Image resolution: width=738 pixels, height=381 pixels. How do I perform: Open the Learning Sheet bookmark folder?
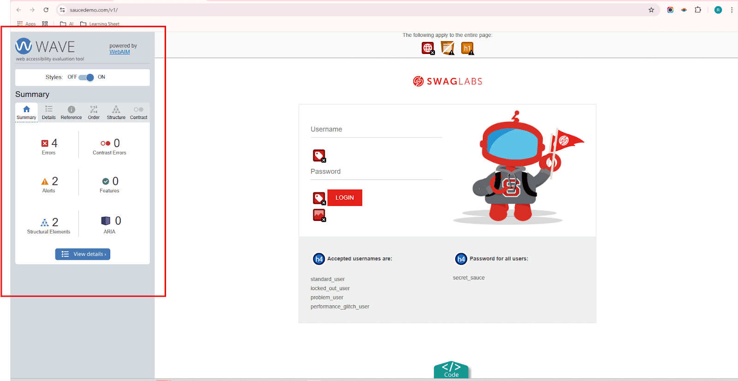pyautogui.click(x=100, y=24)
